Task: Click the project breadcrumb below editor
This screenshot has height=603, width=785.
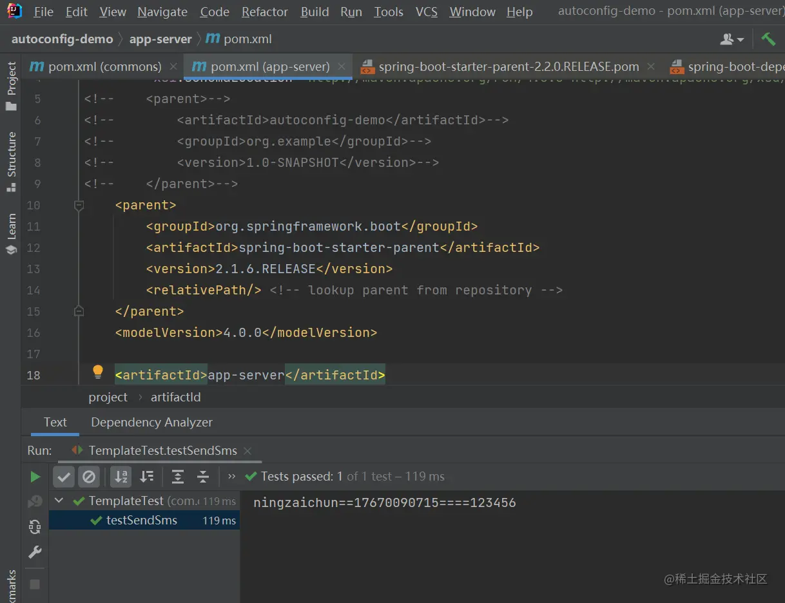Action: point(108,397)
